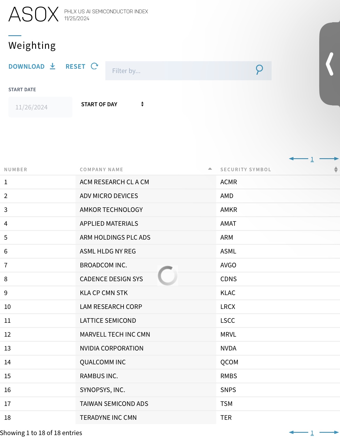This screenshot has width=340, height=442.
Task: Click the TSM symbol cell
Action: (x=278, y=404)
